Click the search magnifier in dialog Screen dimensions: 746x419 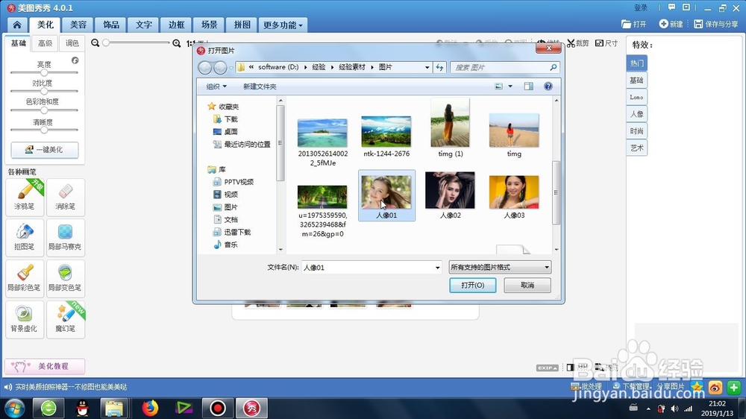click(x=553, y=68)
